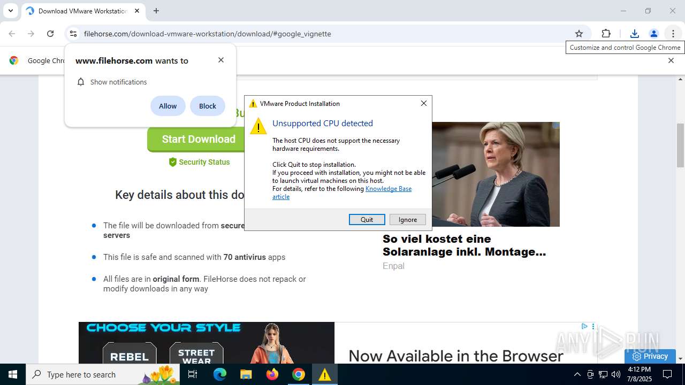
Task: Click the taskbar search box
Action: click(x=103, y=374)
